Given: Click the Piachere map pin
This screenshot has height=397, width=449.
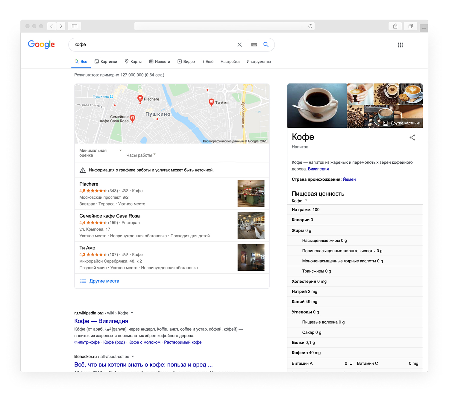Looking at the screenshot, I should tap(140, 98).
